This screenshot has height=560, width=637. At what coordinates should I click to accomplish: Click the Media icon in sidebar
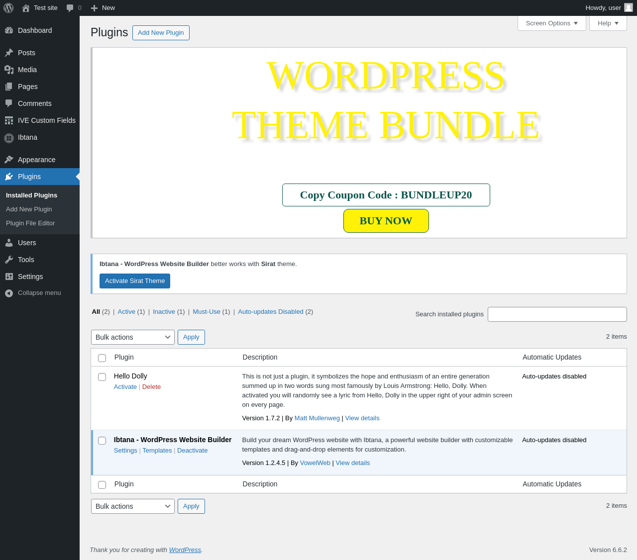coord(9,70)
